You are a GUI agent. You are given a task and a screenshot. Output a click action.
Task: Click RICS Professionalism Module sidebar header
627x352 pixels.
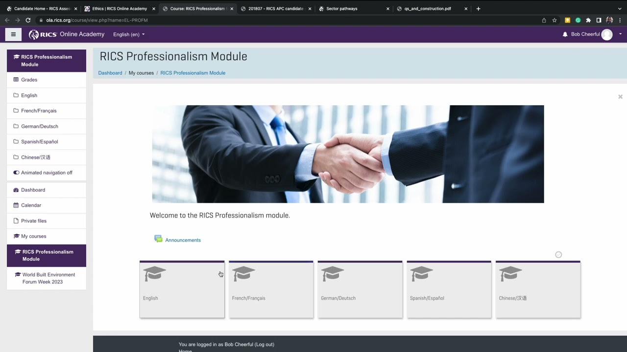click(47, 61)
